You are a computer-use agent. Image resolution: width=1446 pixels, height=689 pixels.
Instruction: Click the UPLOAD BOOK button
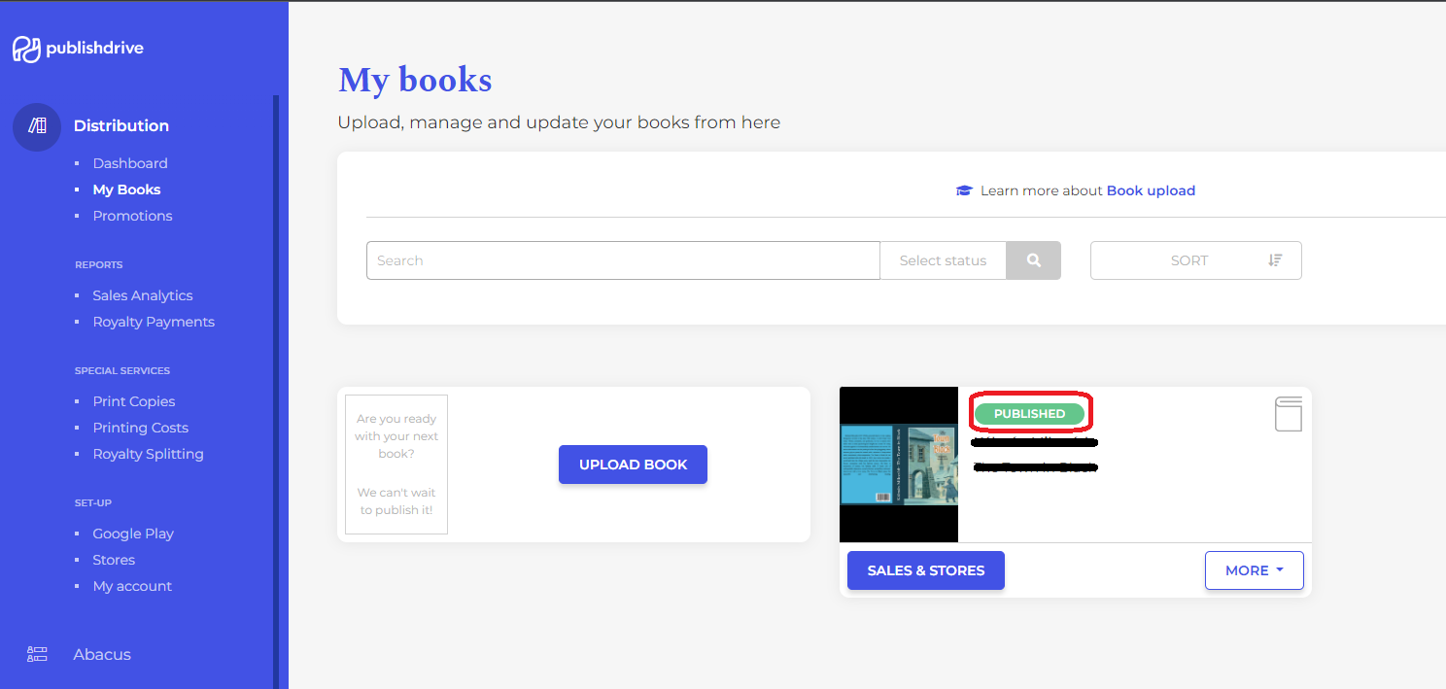(633, 464)
